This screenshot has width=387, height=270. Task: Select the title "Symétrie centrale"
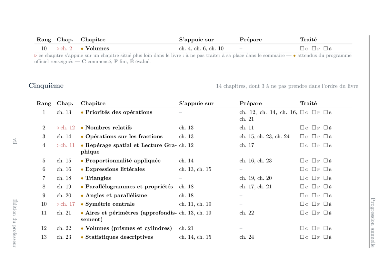pyautogui.click(x=110, y=204)
